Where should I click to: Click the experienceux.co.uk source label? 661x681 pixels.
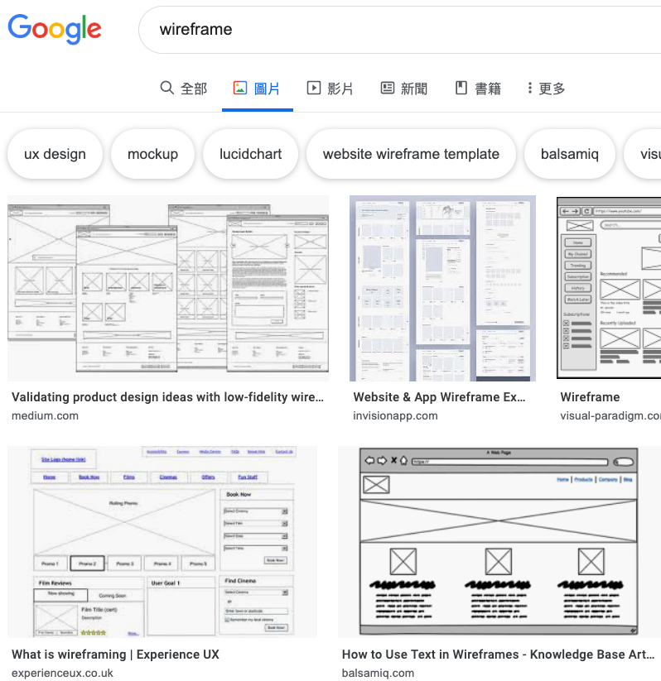pyautogui.click(x=62, y=673)
